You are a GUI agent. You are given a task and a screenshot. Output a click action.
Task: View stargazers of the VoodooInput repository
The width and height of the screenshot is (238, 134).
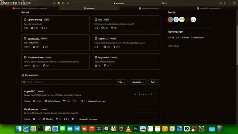pos(36,119)
